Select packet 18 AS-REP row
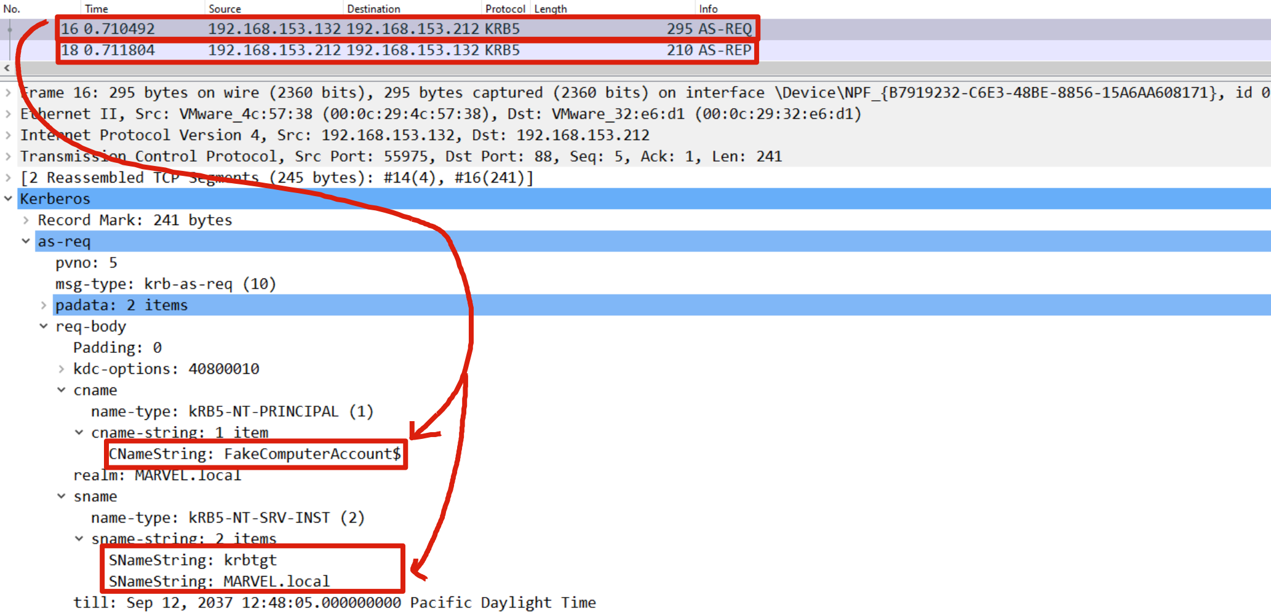Viewport: 1271px width, 616px height. point(406,50)
